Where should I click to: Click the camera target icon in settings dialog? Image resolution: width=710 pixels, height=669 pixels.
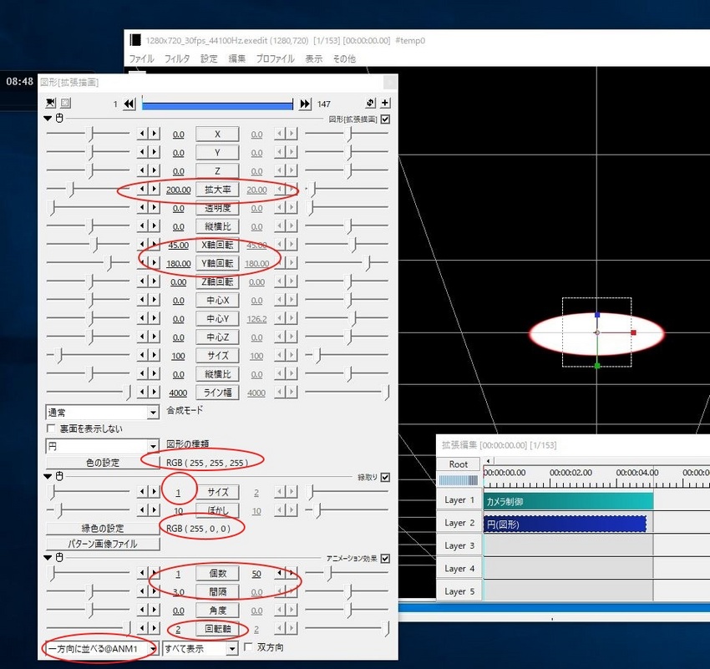(51, 104)
